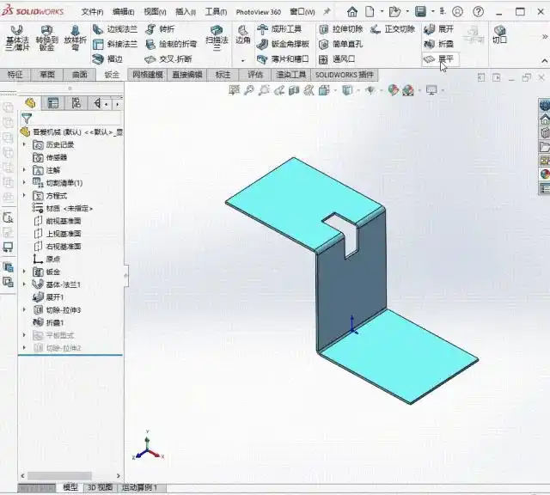
Task: Switch to the SOLIDWORKS 插件 tab
Action: click(344, 75)
